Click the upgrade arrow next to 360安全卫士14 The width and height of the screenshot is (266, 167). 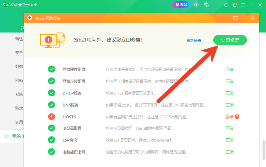coord(35,5)
